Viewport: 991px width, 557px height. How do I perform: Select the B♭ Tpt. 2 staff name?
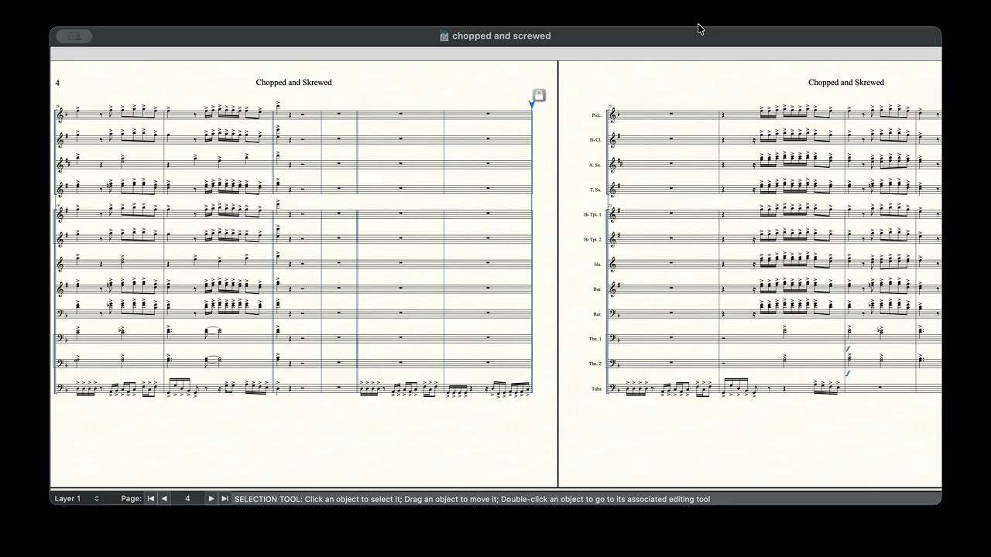point(592,240)
